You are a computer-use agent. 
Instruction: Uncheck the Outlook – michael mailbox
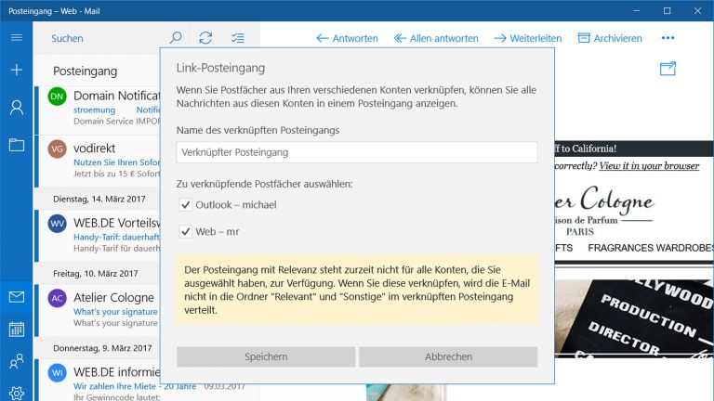(x=185, y=205)
